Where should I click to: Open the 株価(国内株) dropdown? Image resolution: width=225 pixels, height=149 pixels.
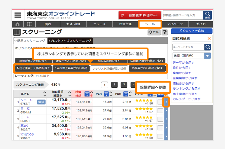point(192,56)
